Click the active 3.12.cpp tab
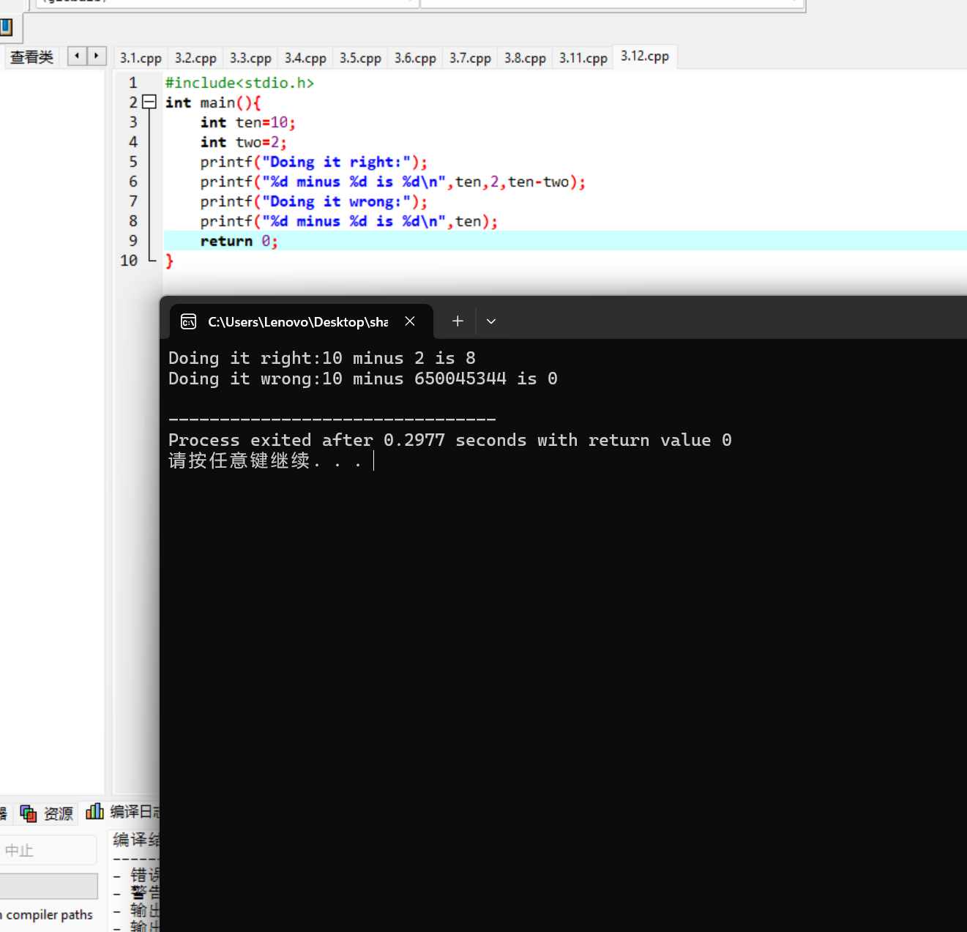 pyautogui.click(x=645, y=56)
